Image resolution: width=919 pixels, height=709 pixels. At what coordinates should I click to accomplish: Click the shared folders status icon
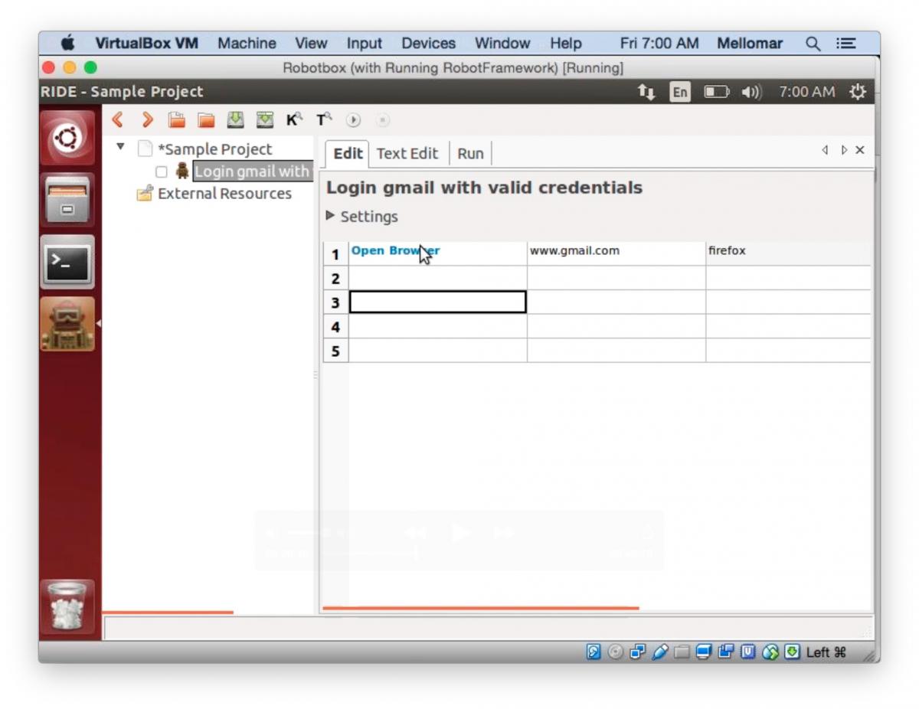tap(682, 652)
